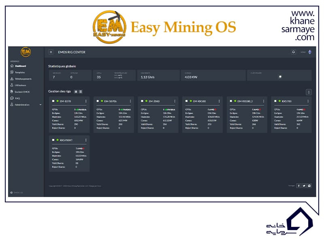This screenshot has width=324, height=243.
Task: Click the "4.03 KW" consumption value
Action: click(x=191, y=77)
